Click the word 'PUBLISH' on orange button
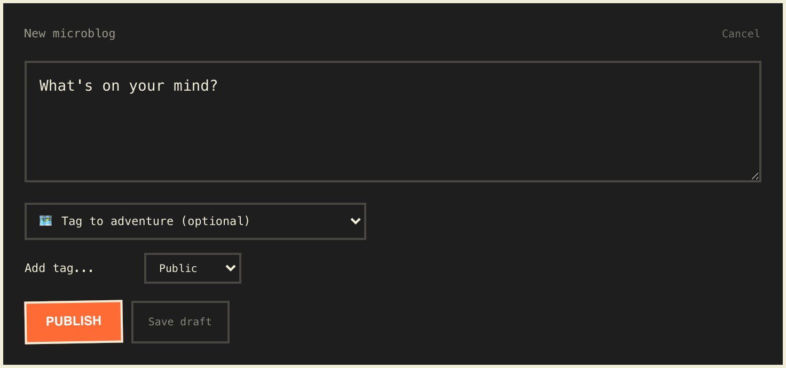This screenshot has height=368, width=786. (74, 321)
